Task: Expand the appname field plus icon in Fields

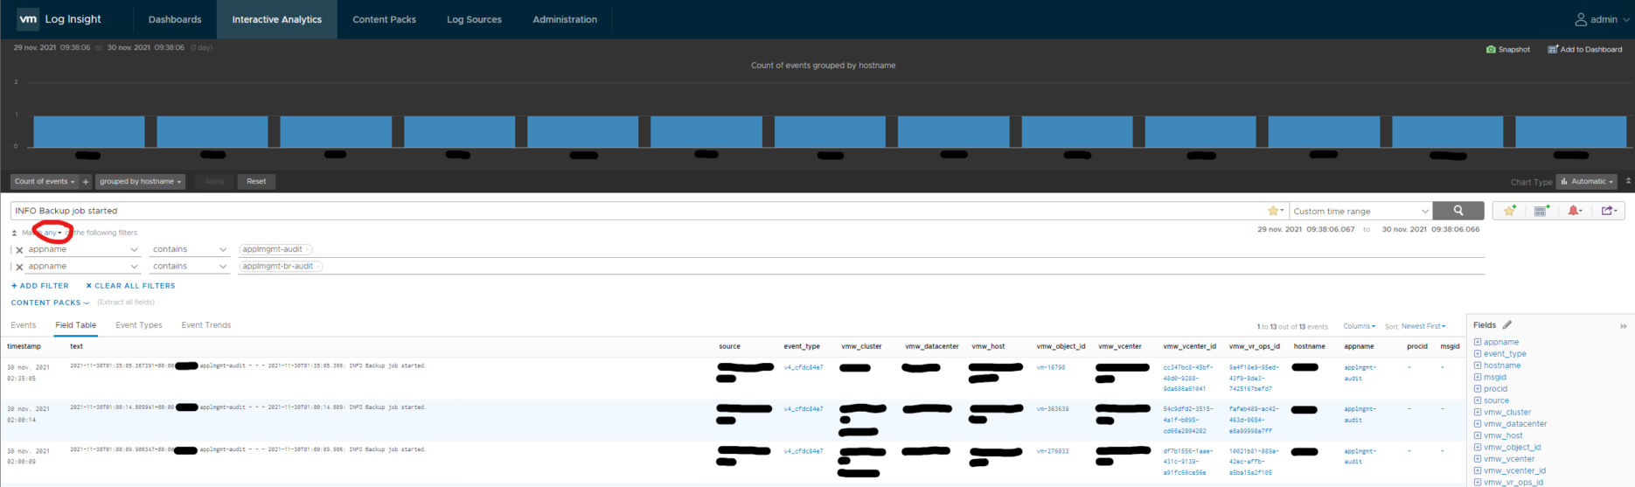Action: 1478,343
